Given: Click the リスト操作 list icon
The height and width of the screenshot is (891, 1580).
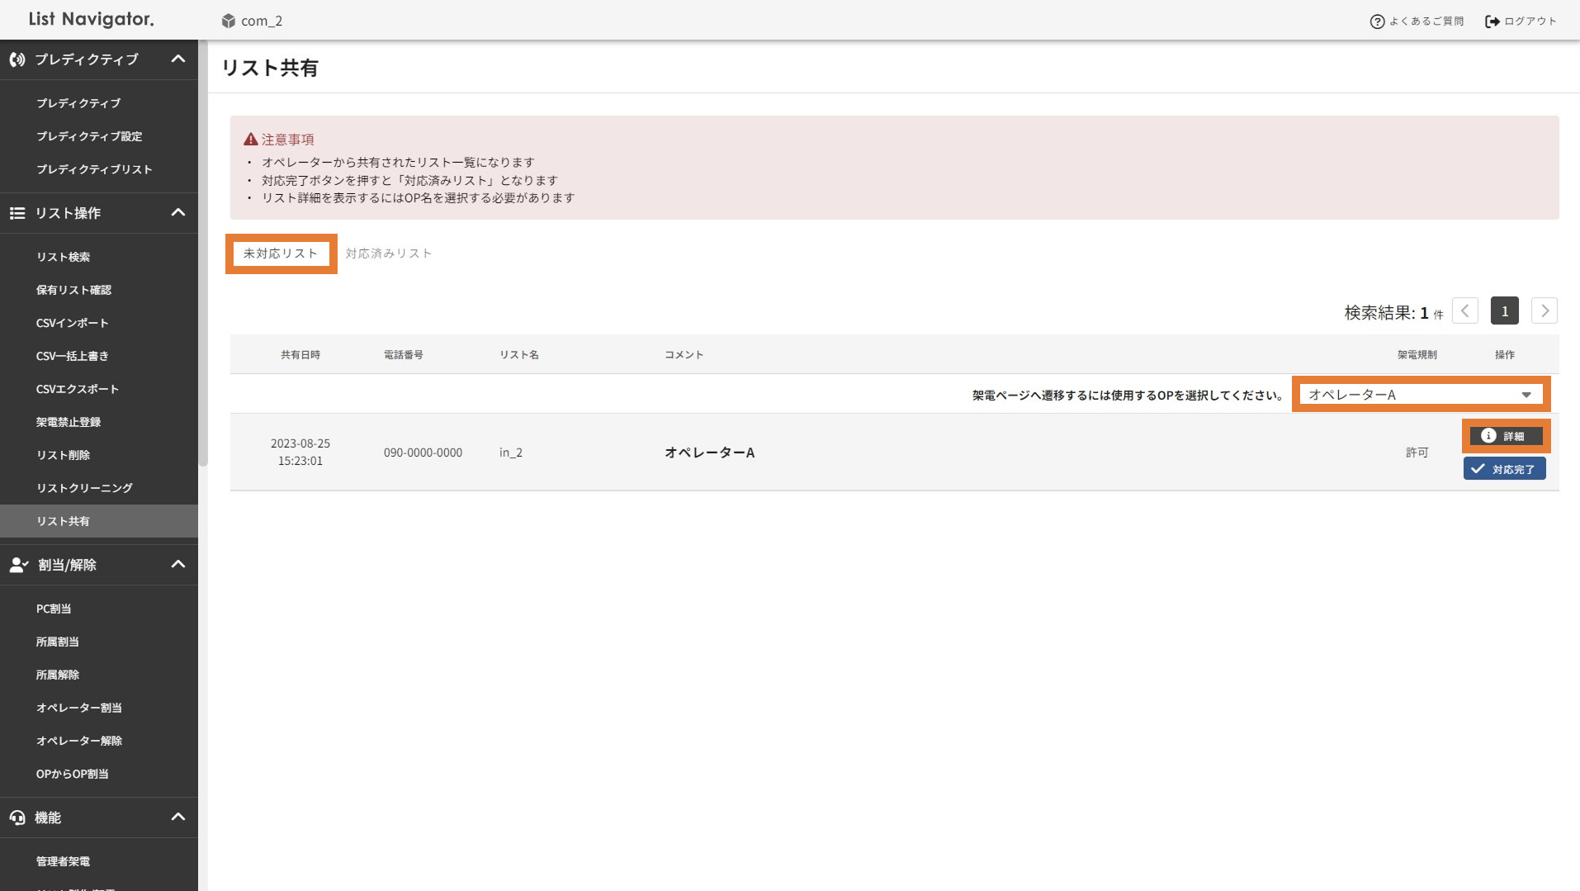Looking at the screenshot, I should [17, 213].
